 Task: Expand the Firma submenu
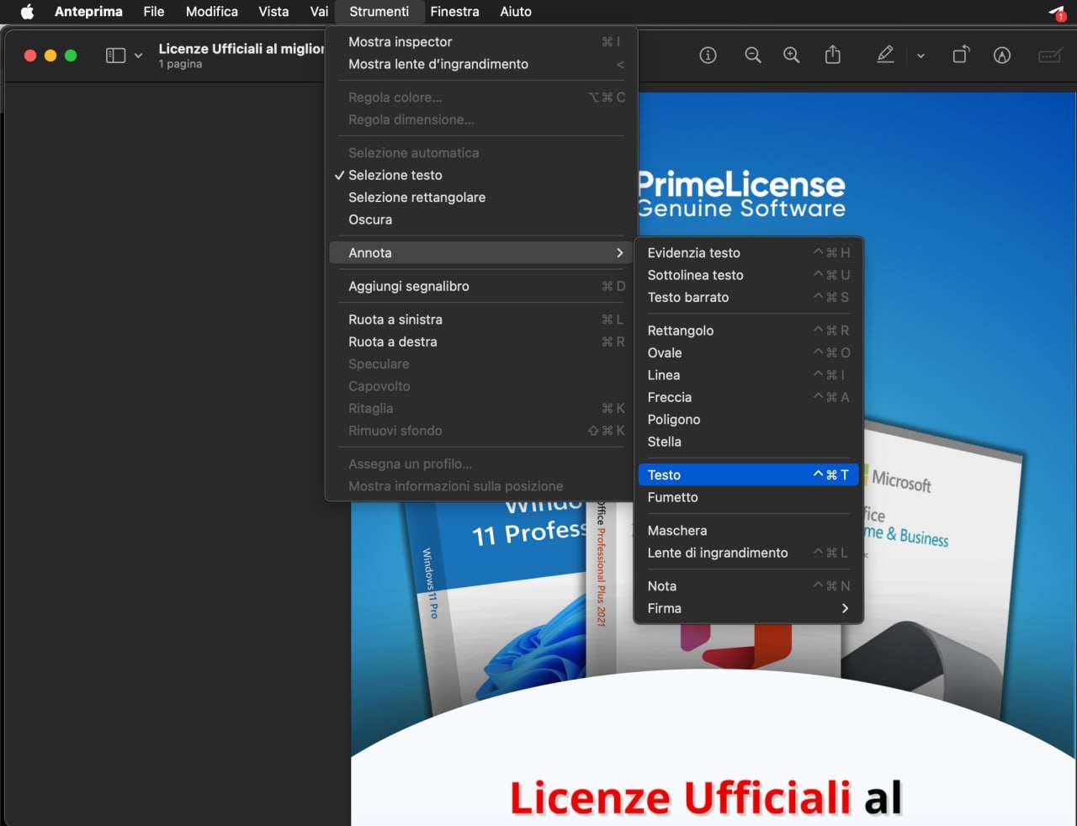748,608
